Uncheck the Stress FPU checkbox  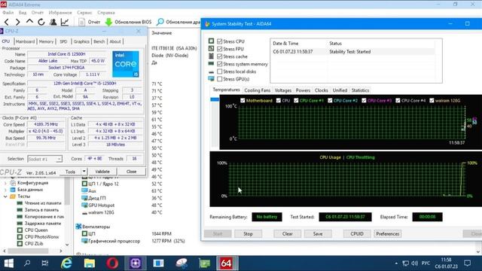click(219, 49)
